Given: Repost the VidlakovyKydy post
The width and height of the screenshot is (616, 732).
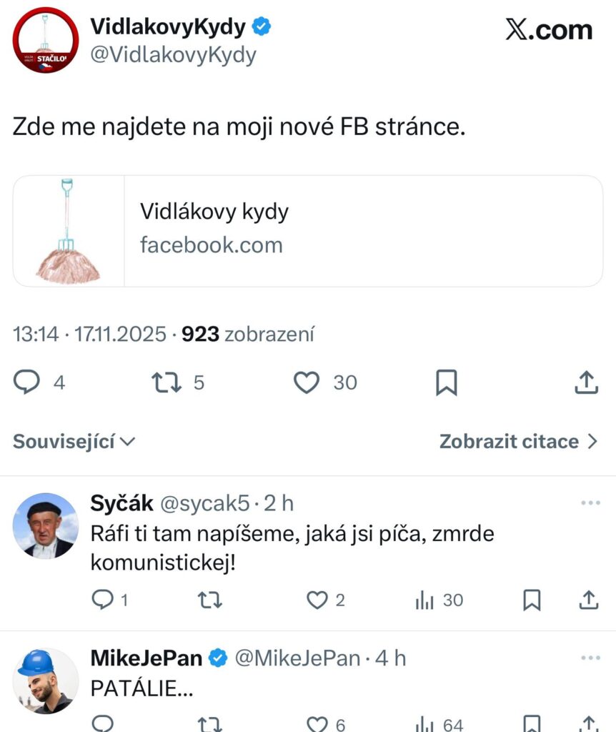Looking at the screenshot, I should (167, 382).
